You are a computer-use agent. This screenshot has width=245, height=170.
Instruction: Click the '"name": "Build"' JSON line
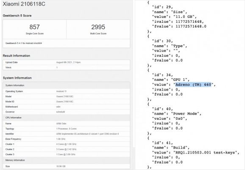171,148
